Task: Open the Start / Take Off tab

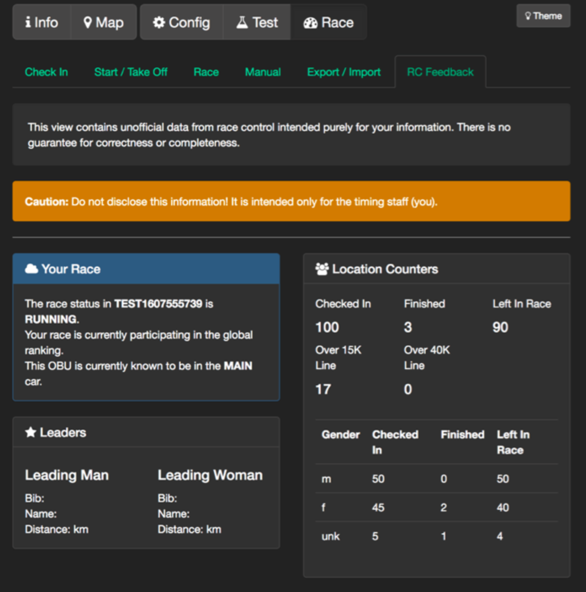Action: (x=130, y=72)
